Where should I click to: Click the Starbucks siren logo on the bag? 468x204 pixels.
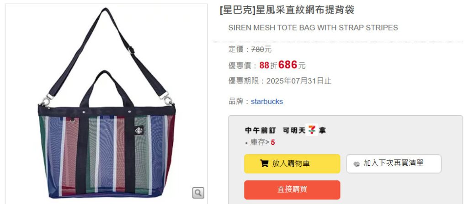[x=139, y=130]
